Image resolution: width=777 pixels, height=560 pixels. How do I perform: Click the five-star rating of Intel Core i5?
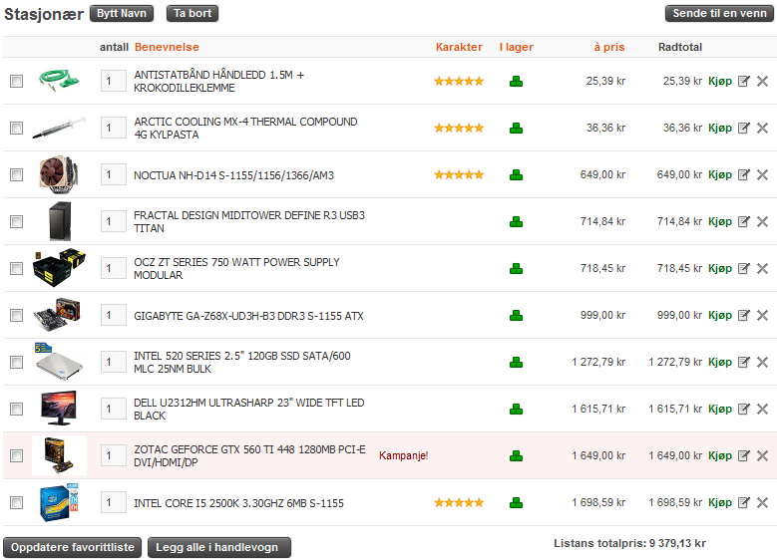point(459,502)
